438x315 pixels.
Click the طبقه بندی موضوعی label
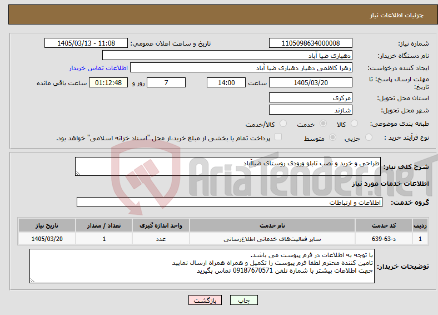[x=400, y=124]
